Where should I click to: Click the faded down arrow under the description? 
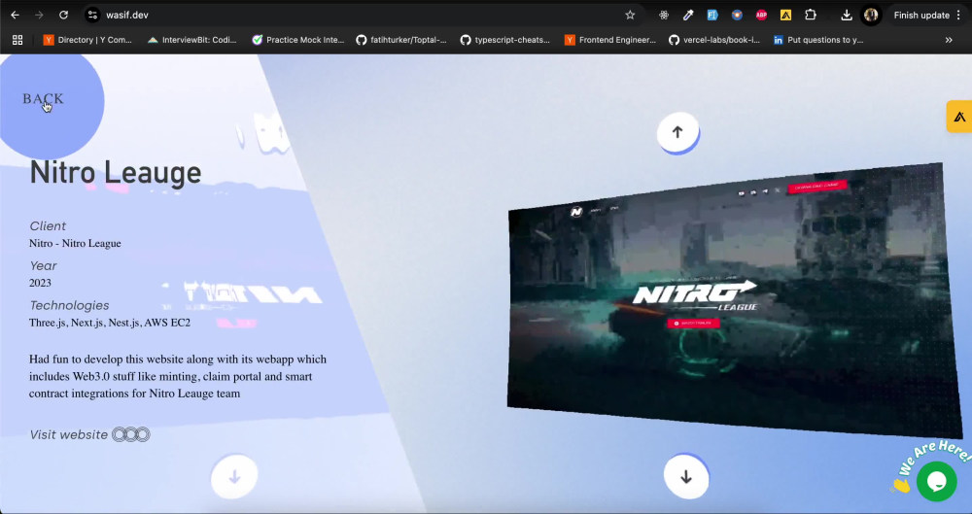234,477
